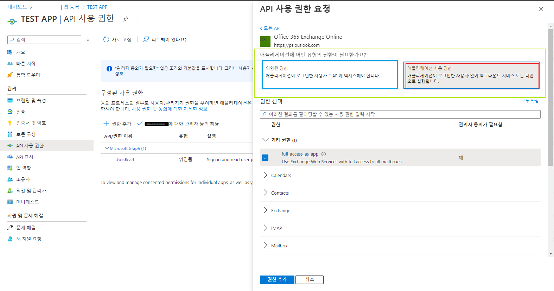The height and width of the screenshot is (291, 554).
Task: Collapse the Microsoft Graph (1) row
Action: (x=107, y=148)
